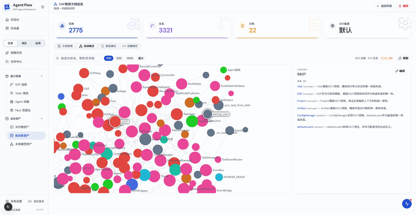416x215 pixels.
Task: Click 编辑 to edit SSOT entity
Action: tap(400, 71)
